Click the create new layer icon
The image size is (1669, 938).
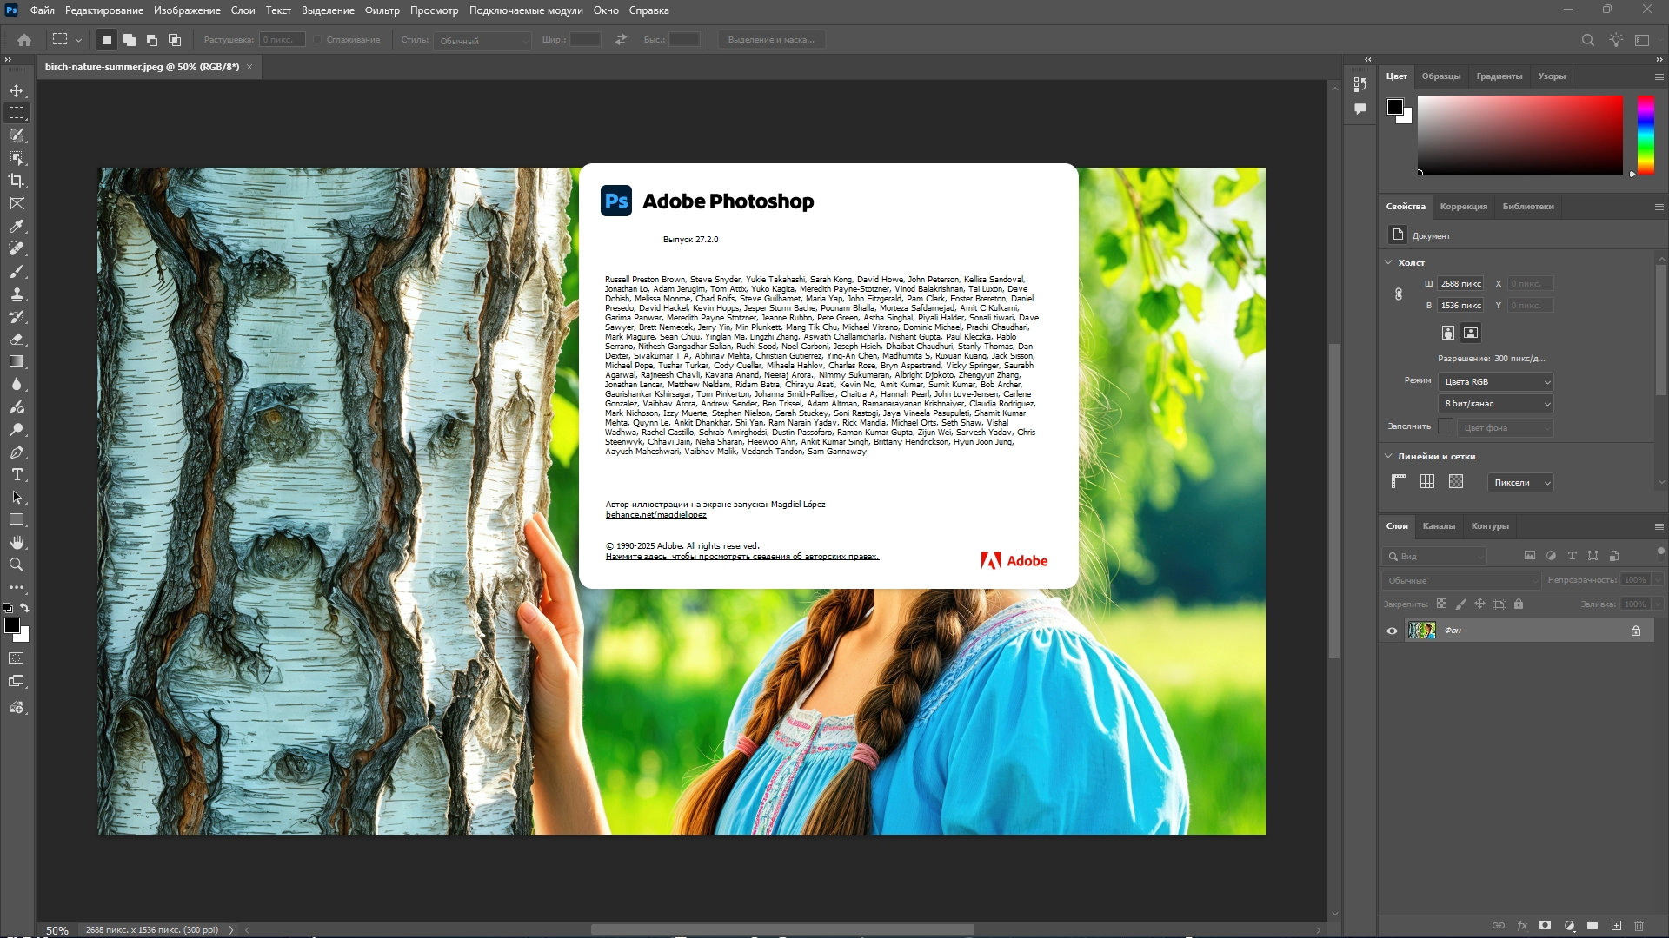click(1616, 926)
